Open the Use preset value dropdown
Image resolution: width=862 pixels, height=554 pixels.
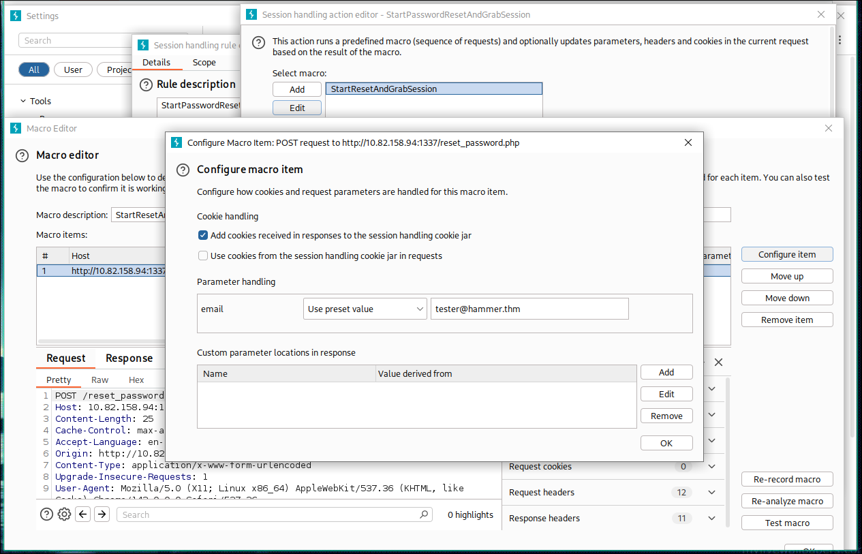(x=365, y=309)
